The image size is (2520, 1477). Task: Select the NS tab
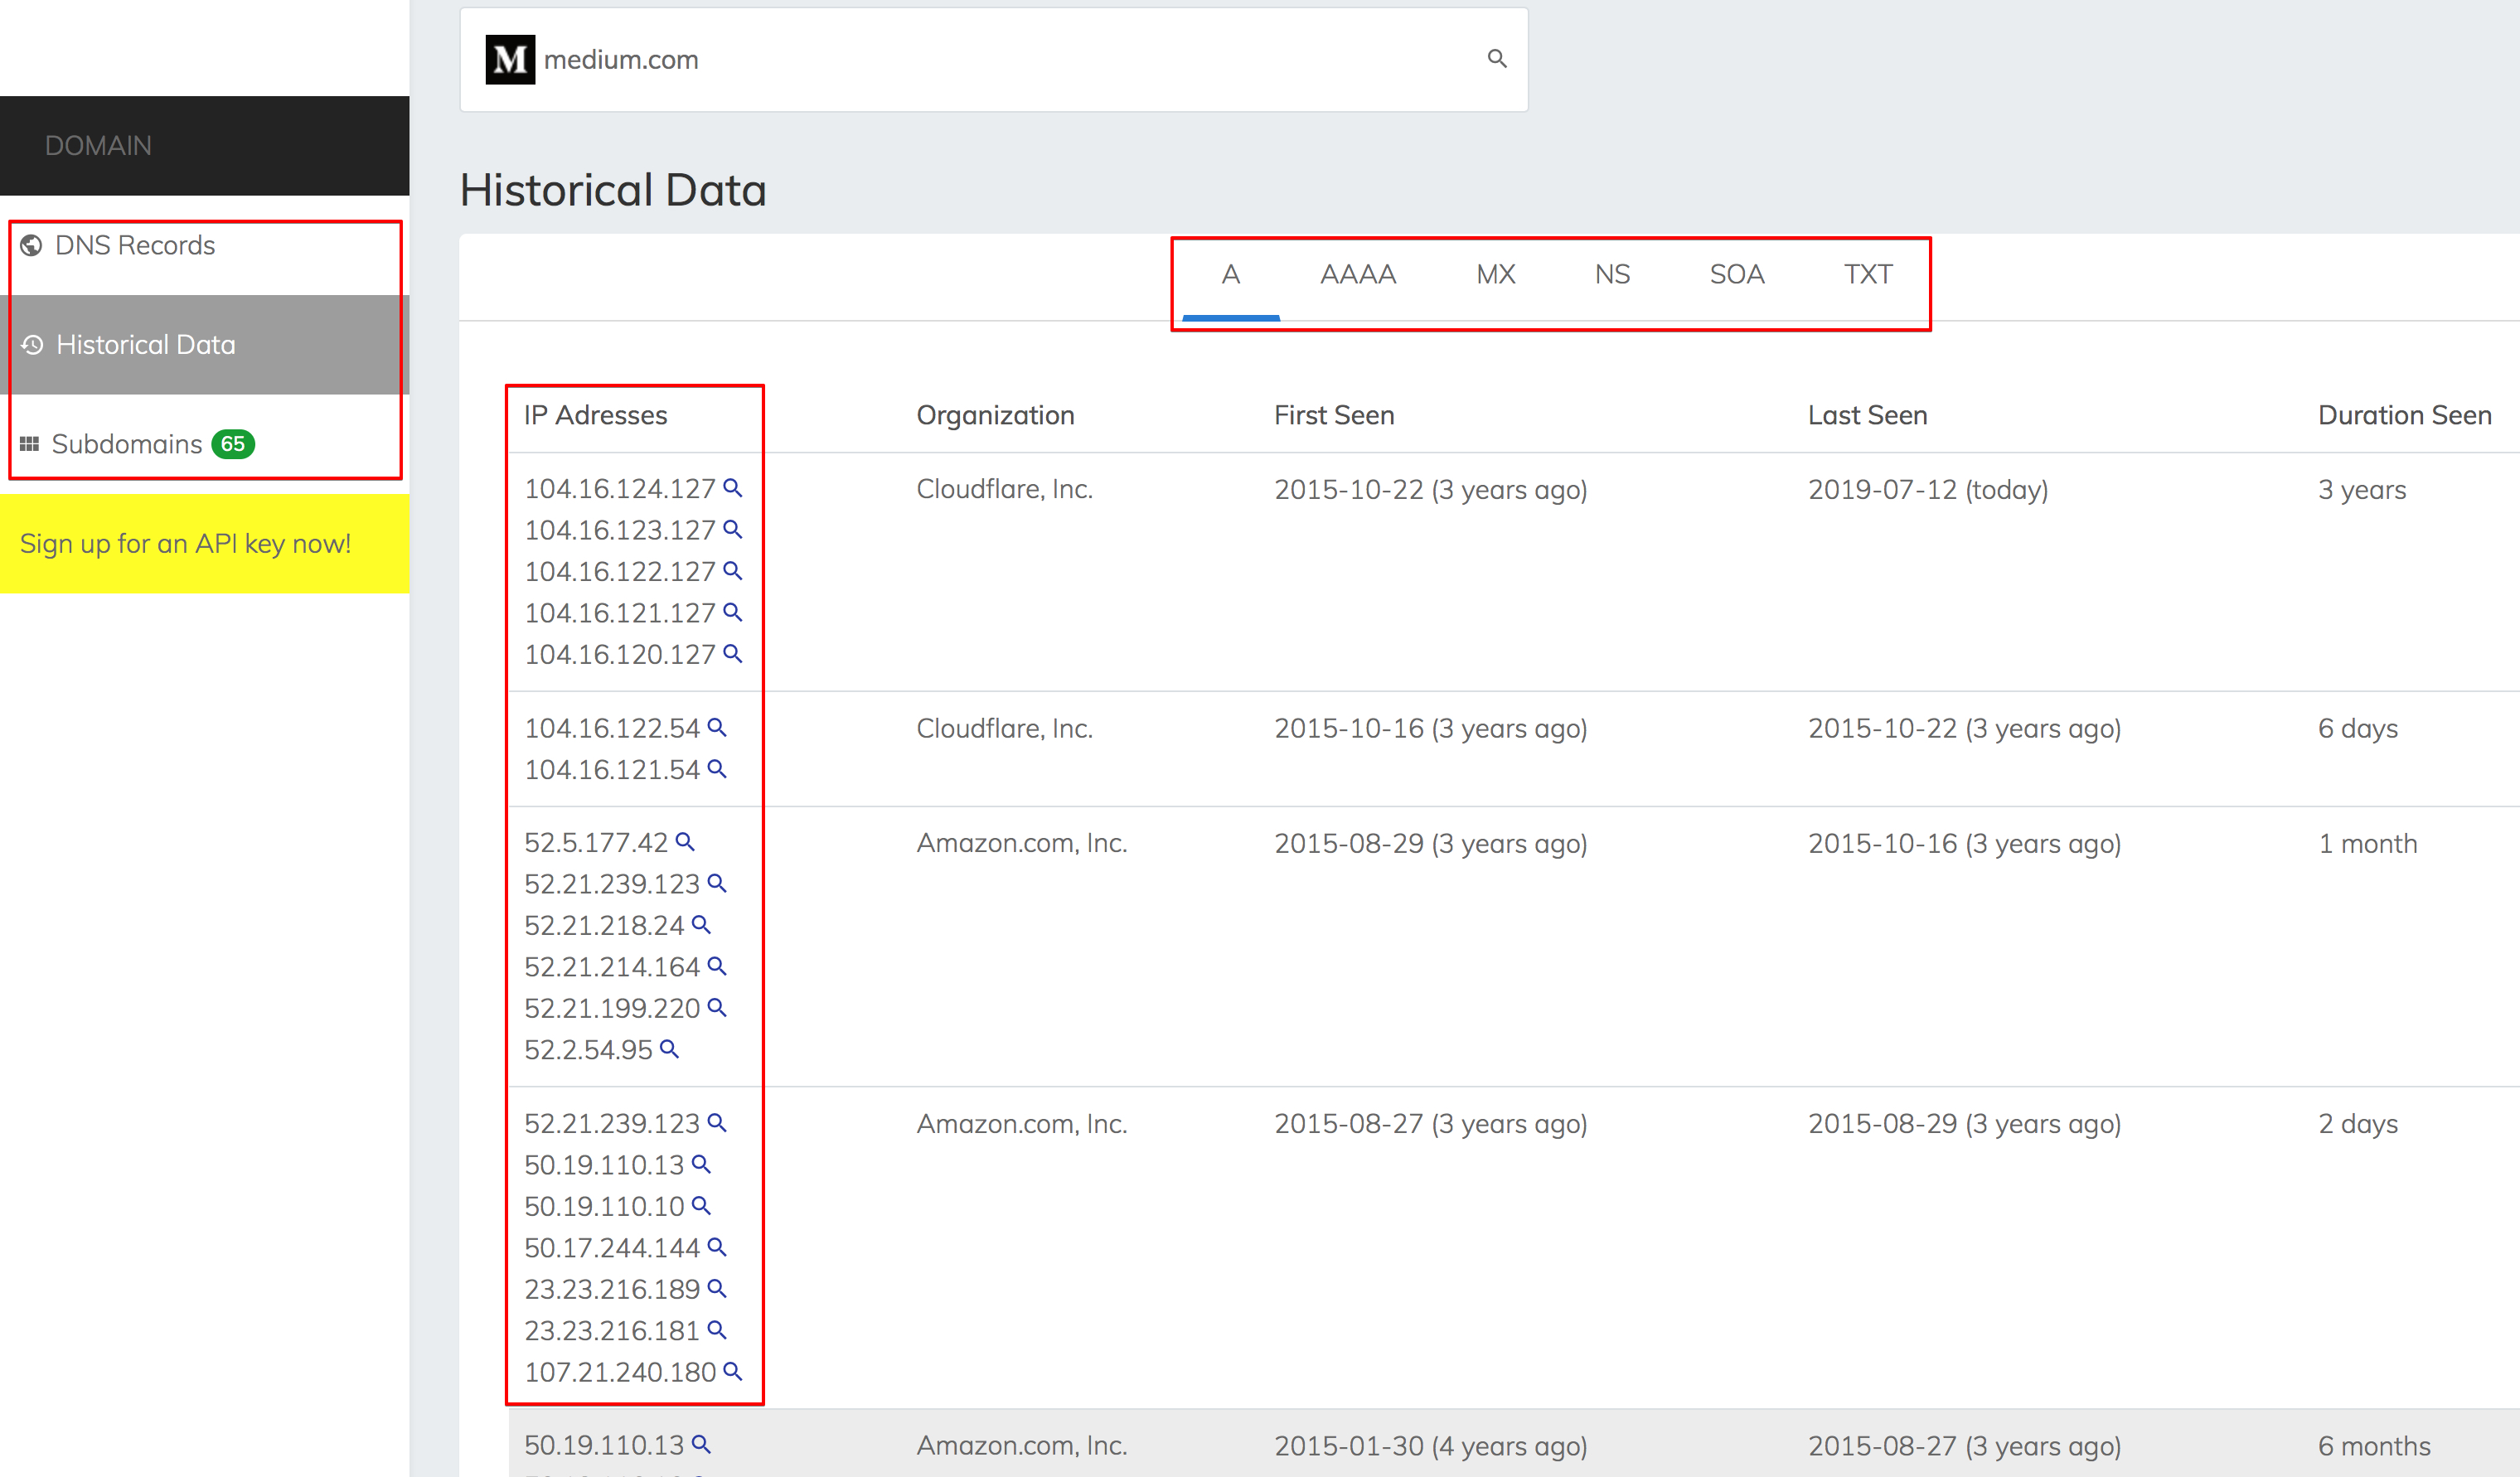1612,274
